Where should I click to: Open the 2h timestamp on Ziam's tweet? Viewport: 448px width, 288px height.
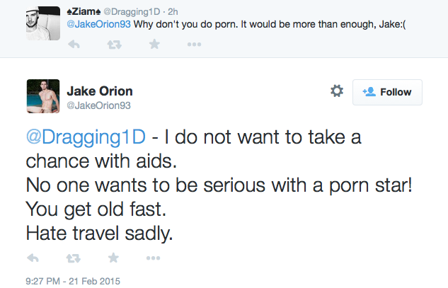coord(173,12)
